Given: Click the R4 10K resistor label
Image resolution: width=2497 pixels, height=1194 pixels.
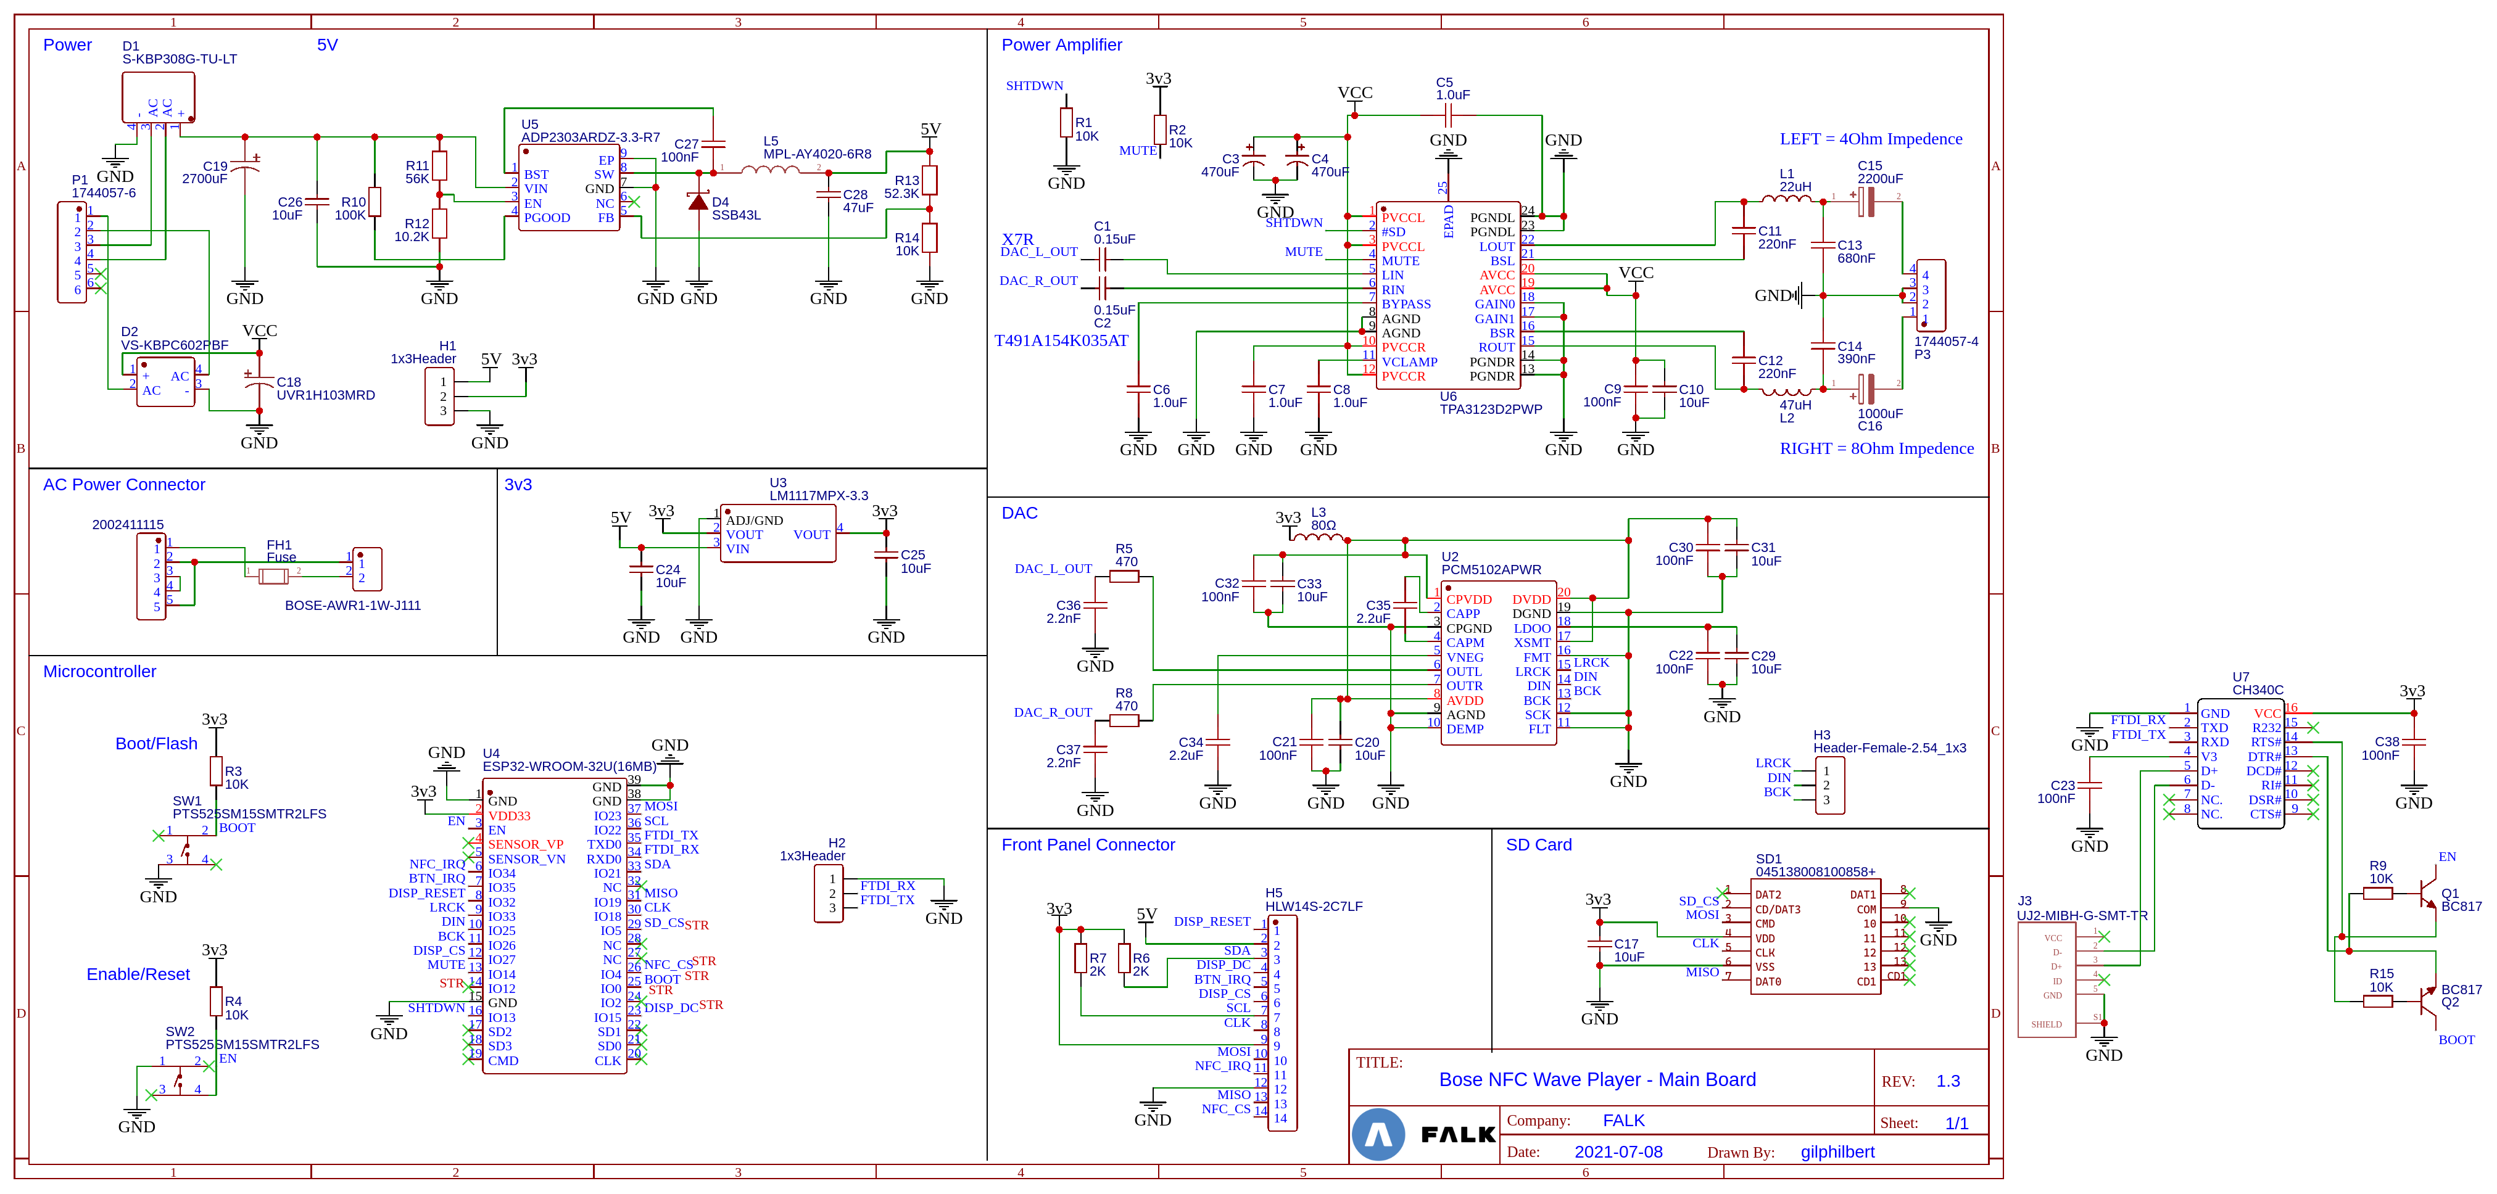Looking at the screenshot, I should 236,1009.
